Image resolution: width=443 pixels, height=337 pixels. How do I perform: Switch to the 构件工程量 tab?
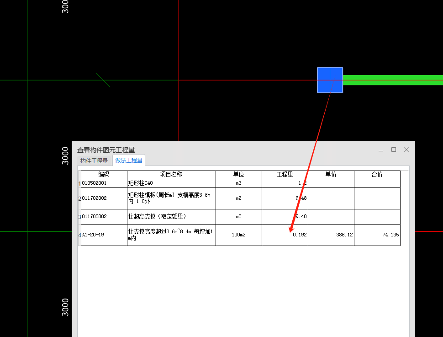click(x=94, y=160)
